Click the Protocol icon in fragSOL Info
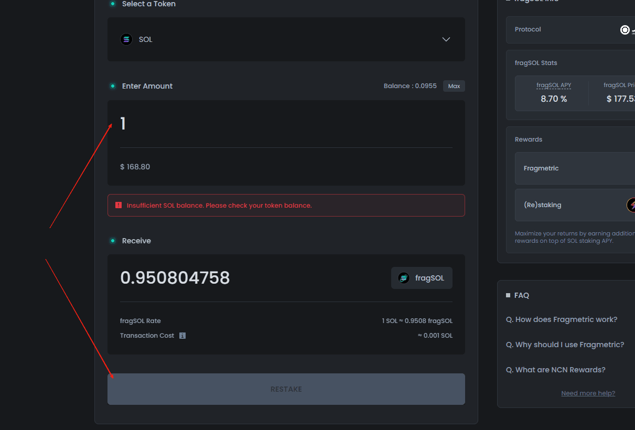635x430 pixels. [x=626, y=30]
